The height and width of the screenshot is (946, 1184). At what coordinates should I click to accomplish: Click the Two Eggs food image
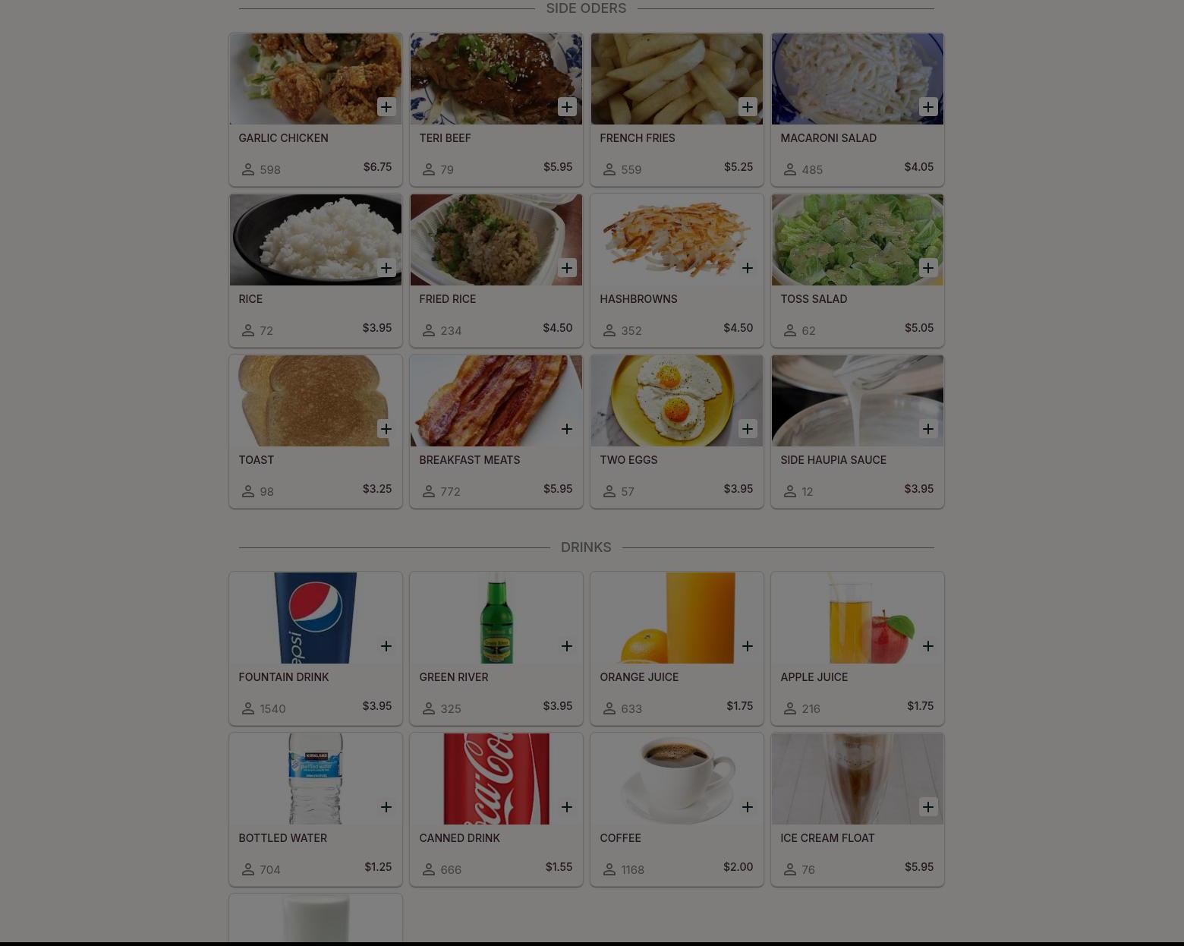tap(677, 401)
